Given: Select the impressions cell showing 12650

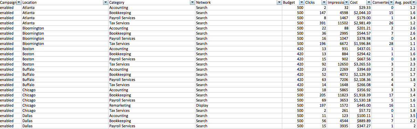Looking at the screenshot, I should [338, 64].
